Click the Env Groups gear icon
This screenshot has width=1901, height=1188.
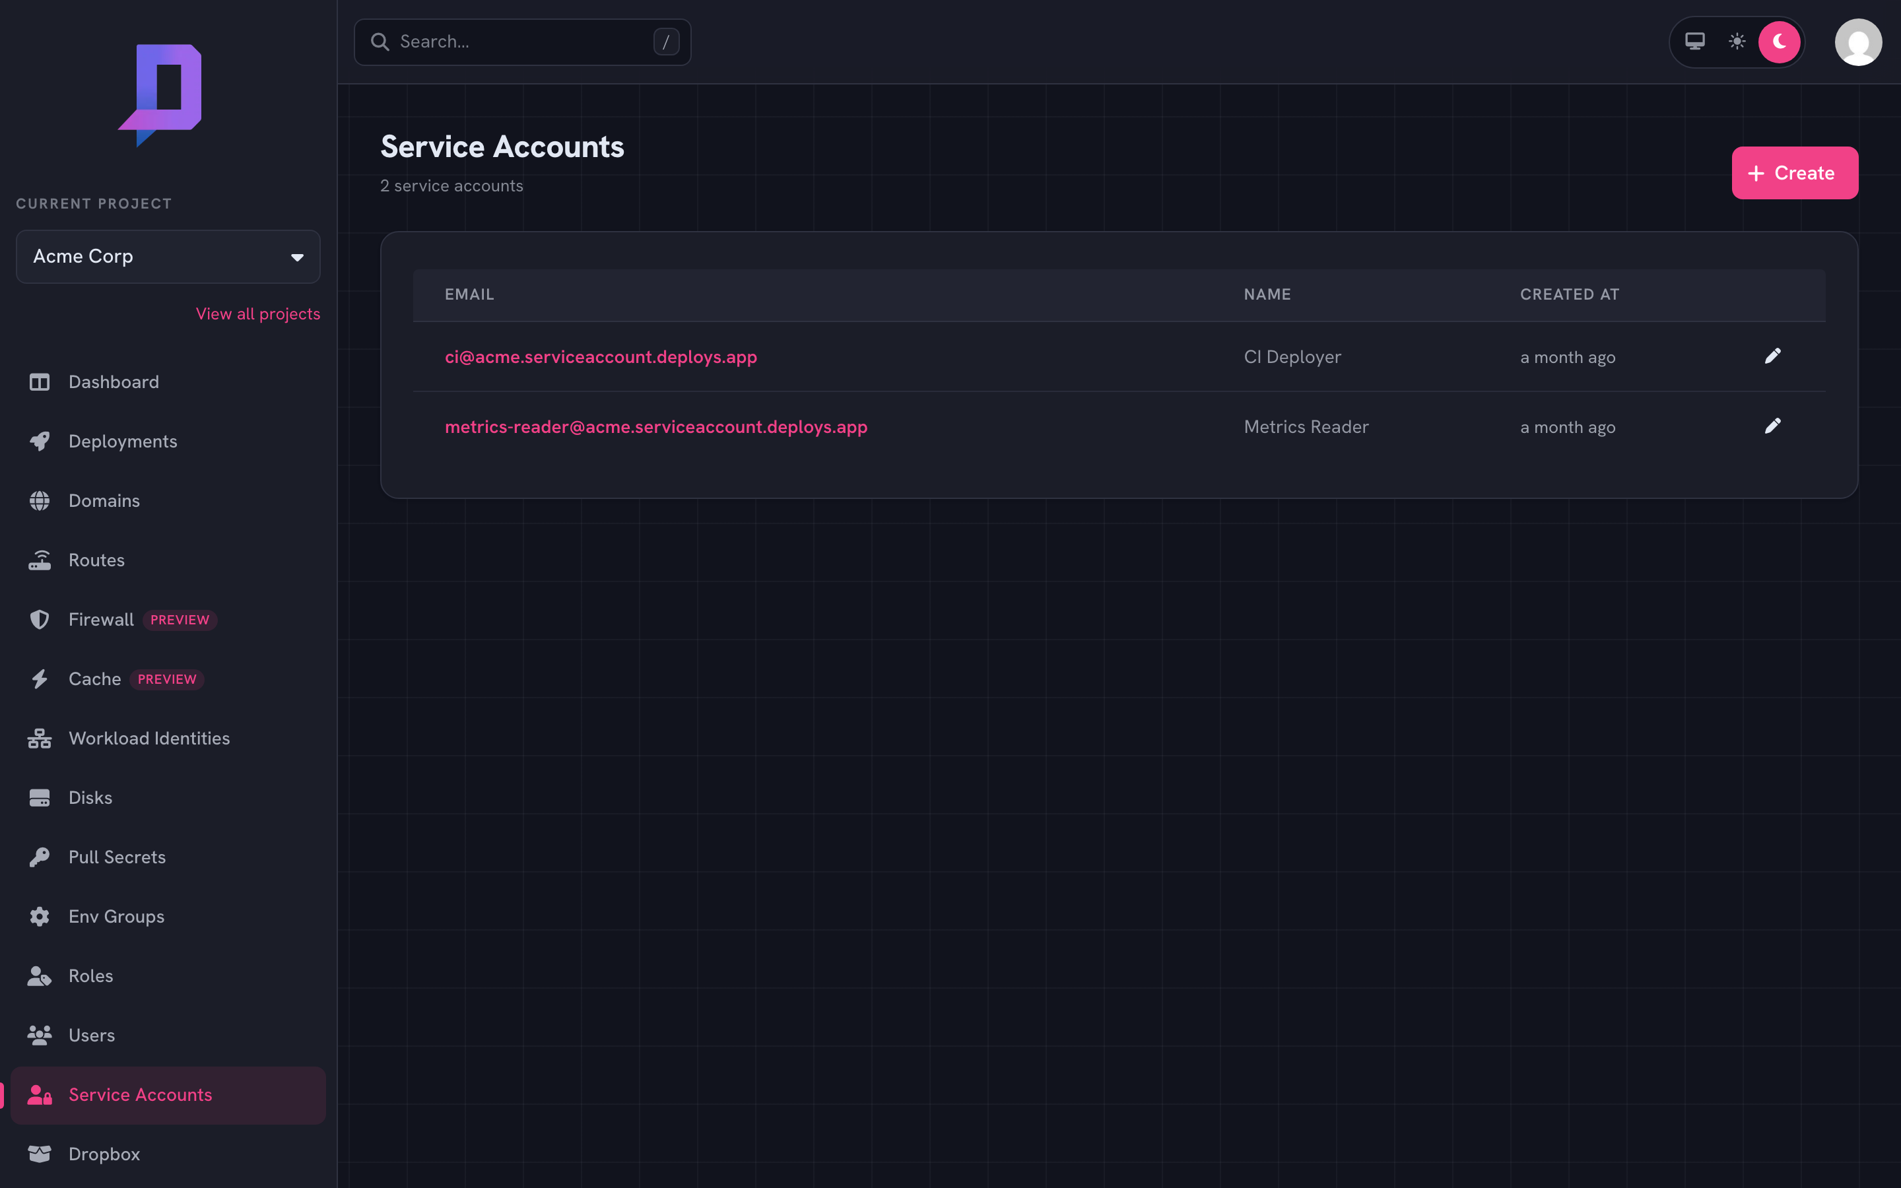(x=40, y=916)
